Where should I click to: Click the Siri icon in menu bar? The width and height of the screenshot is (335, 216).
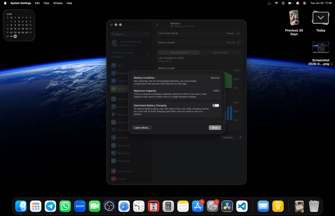pos(297,3)
